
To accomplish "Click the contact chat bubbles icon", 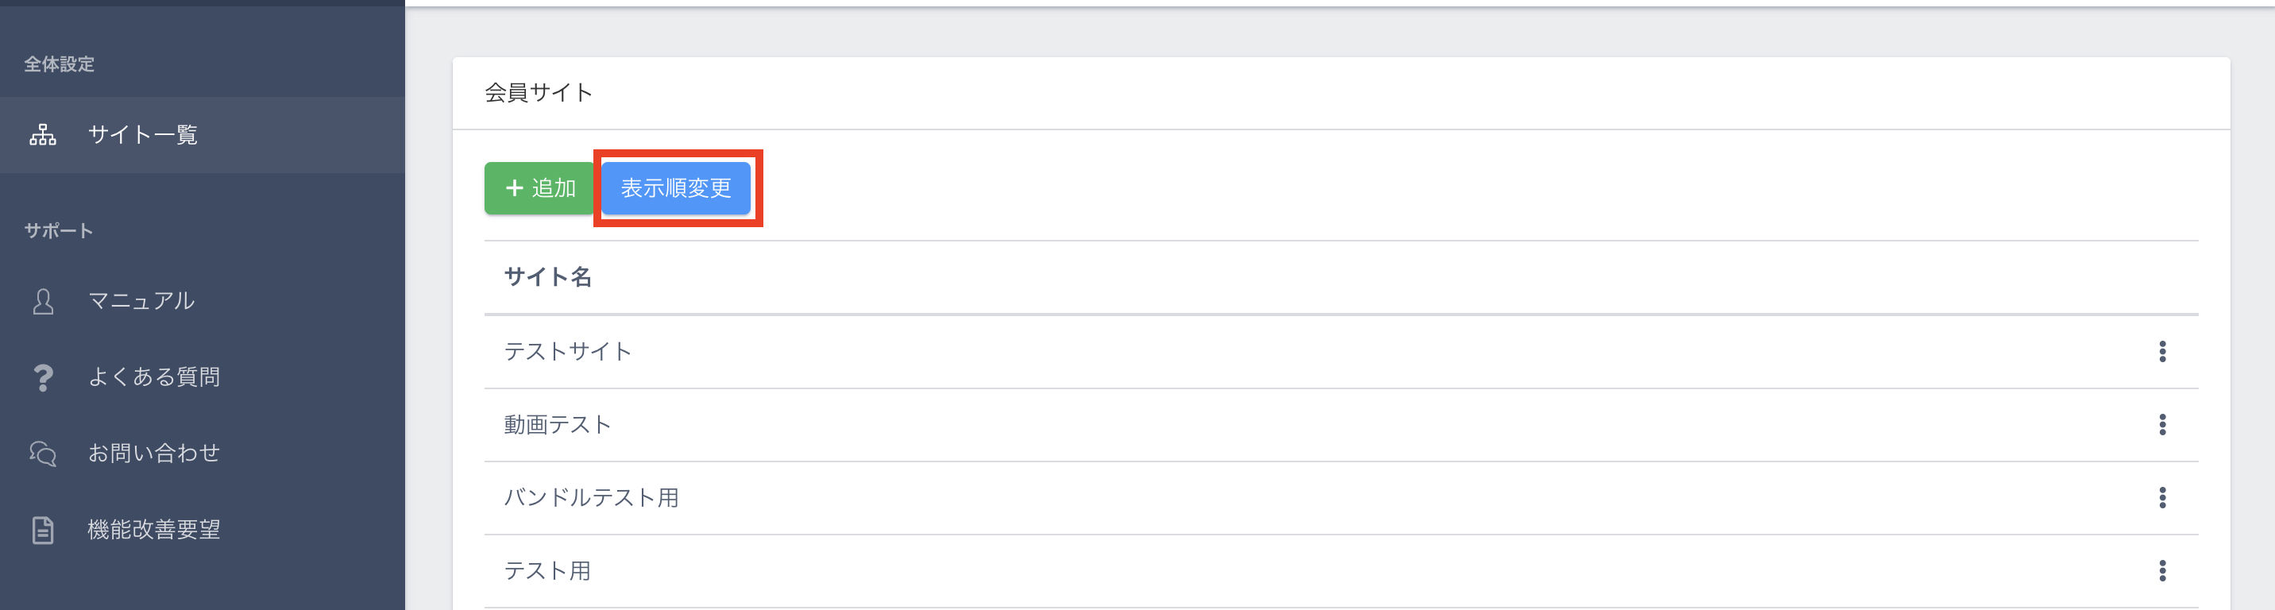I will click(42, 453).
